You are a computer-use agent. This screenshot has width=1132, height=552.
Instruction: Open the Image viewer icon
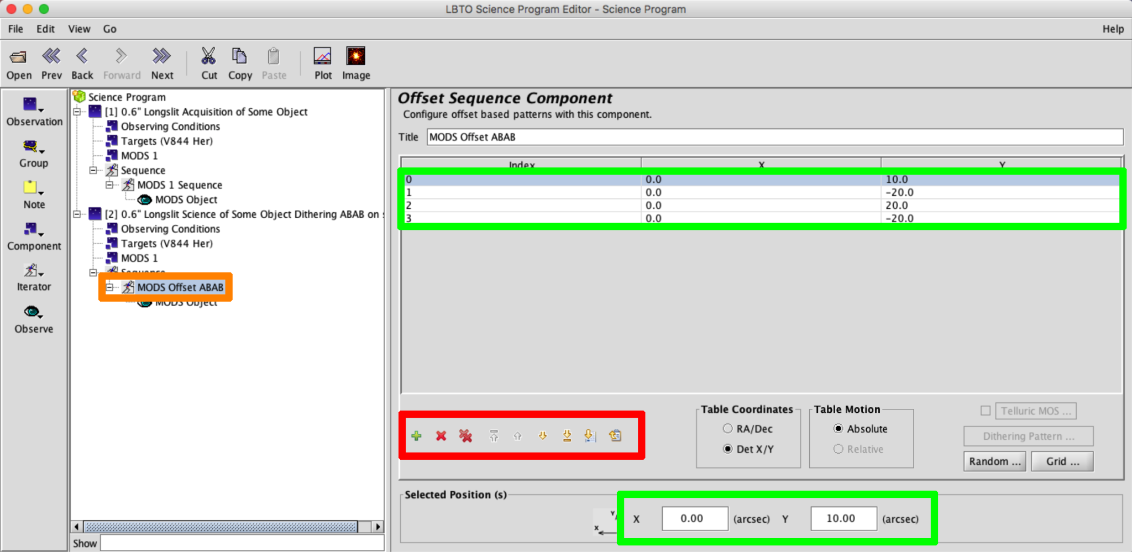[x=356, y=56]
